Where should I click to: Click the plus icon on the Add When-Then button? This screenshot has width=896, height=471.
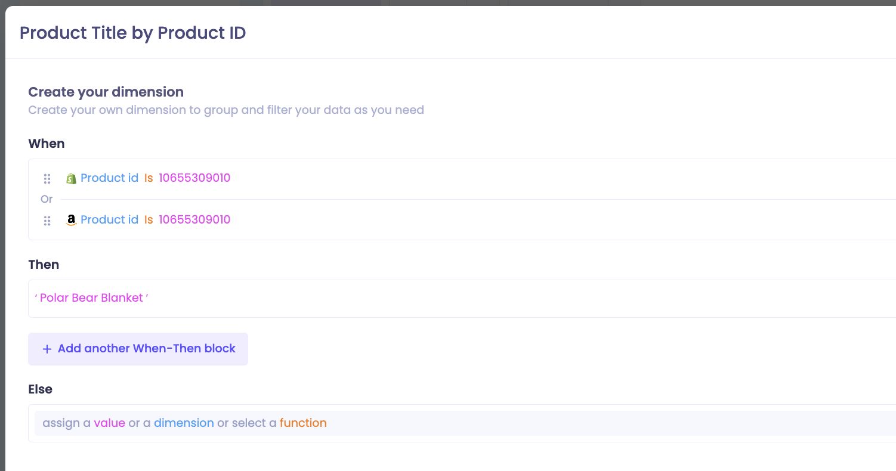coord(47,349)
